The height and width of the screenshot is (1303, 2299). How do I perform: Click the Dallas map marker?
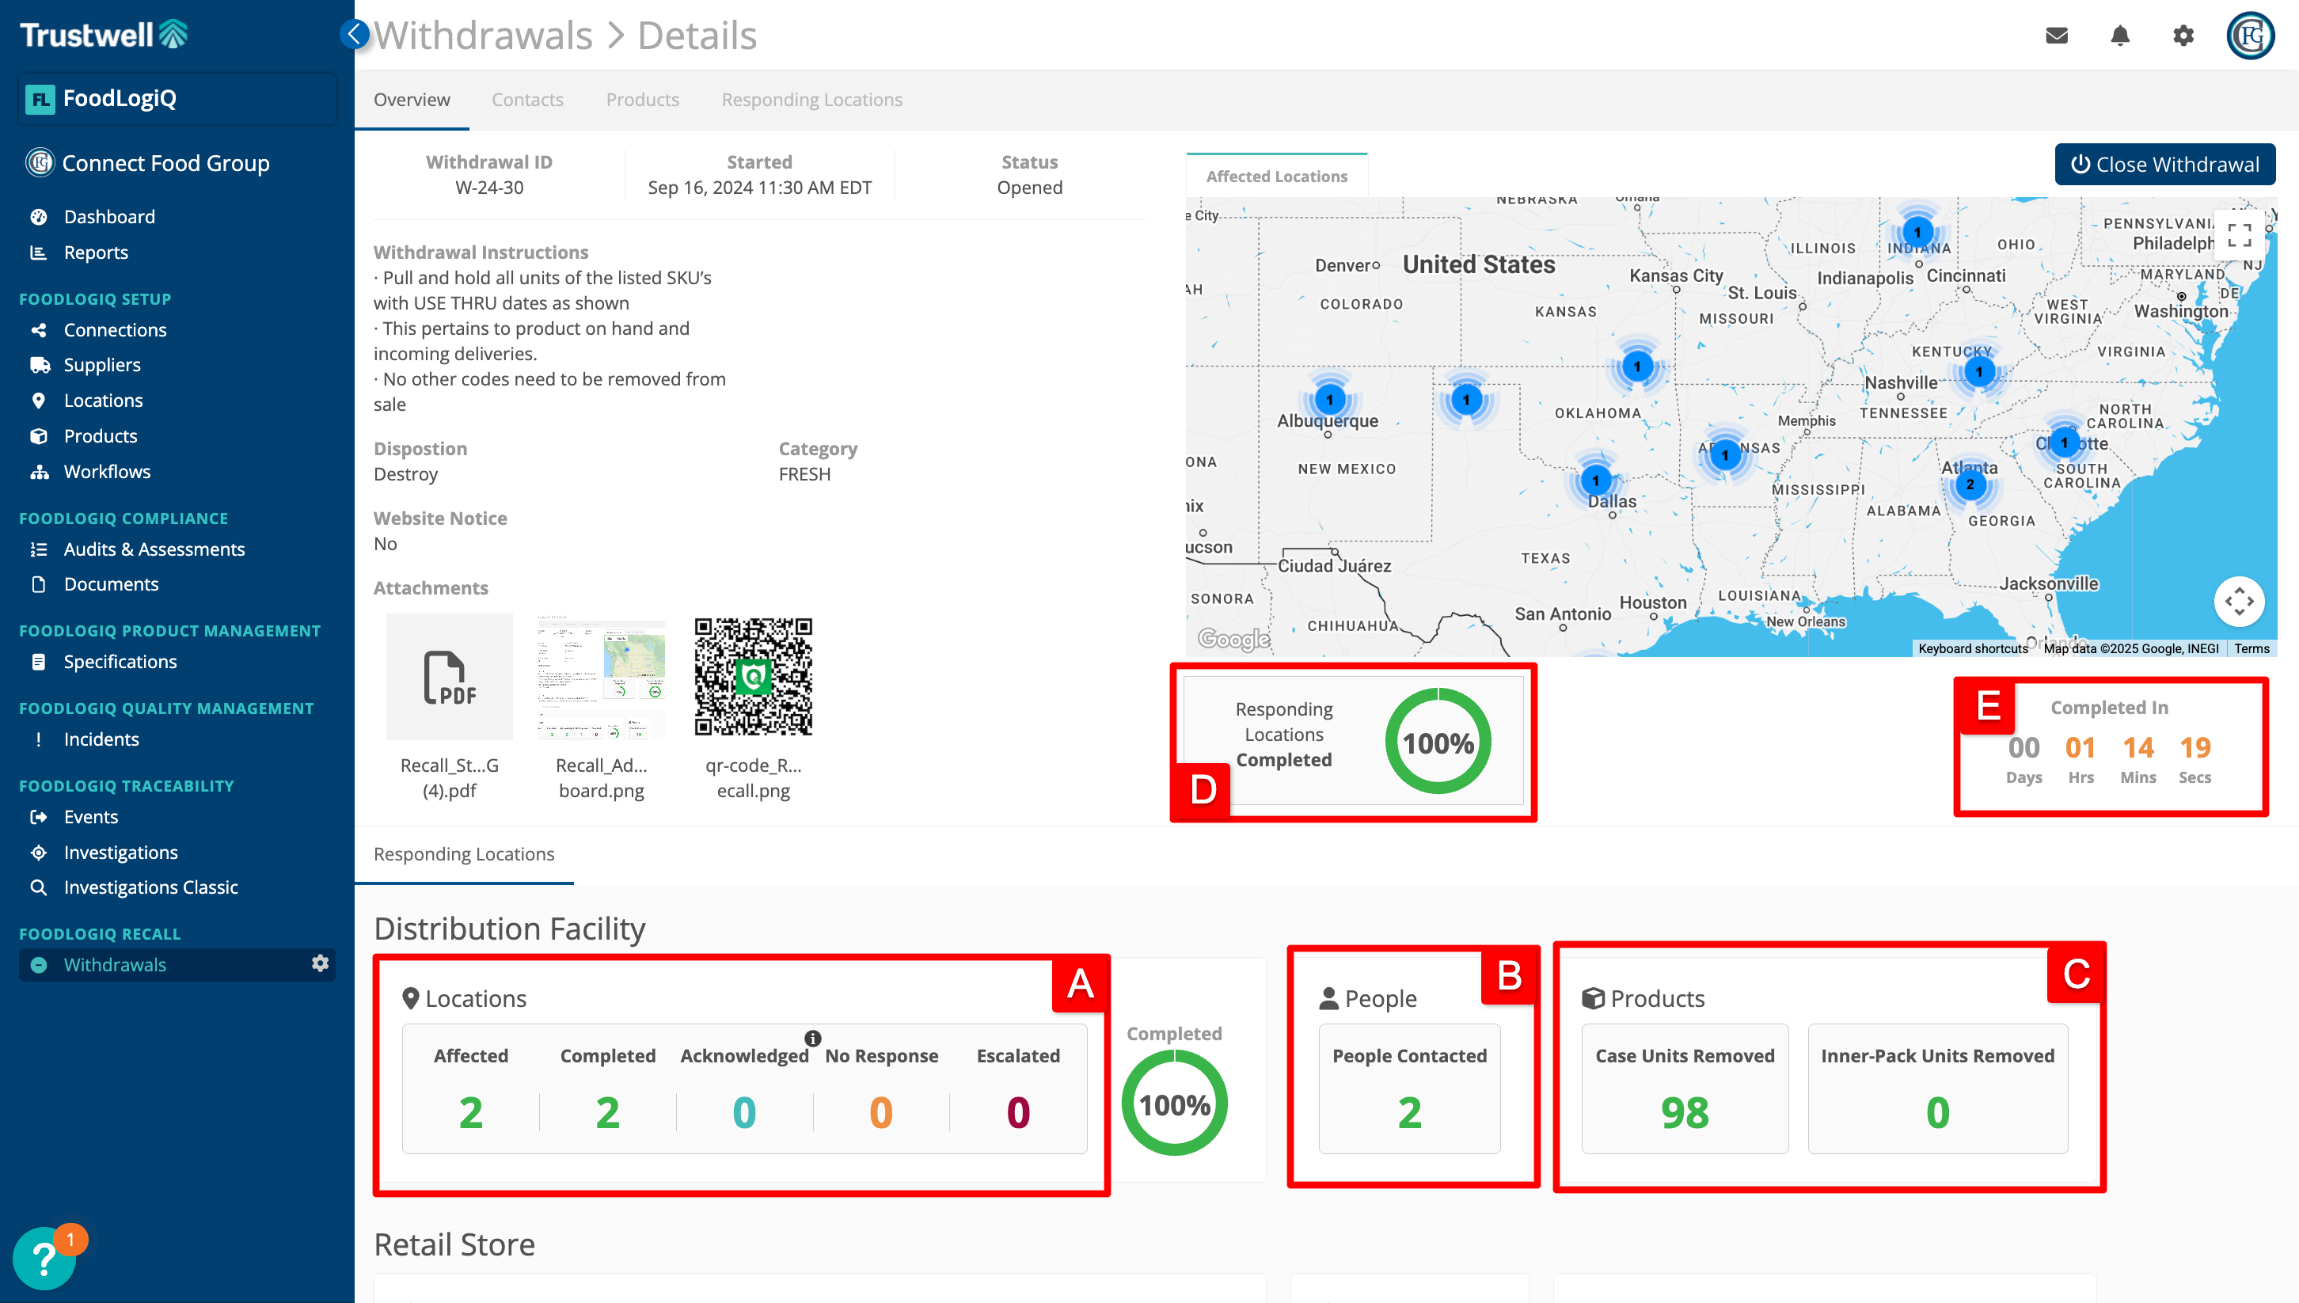point(1596,481)
